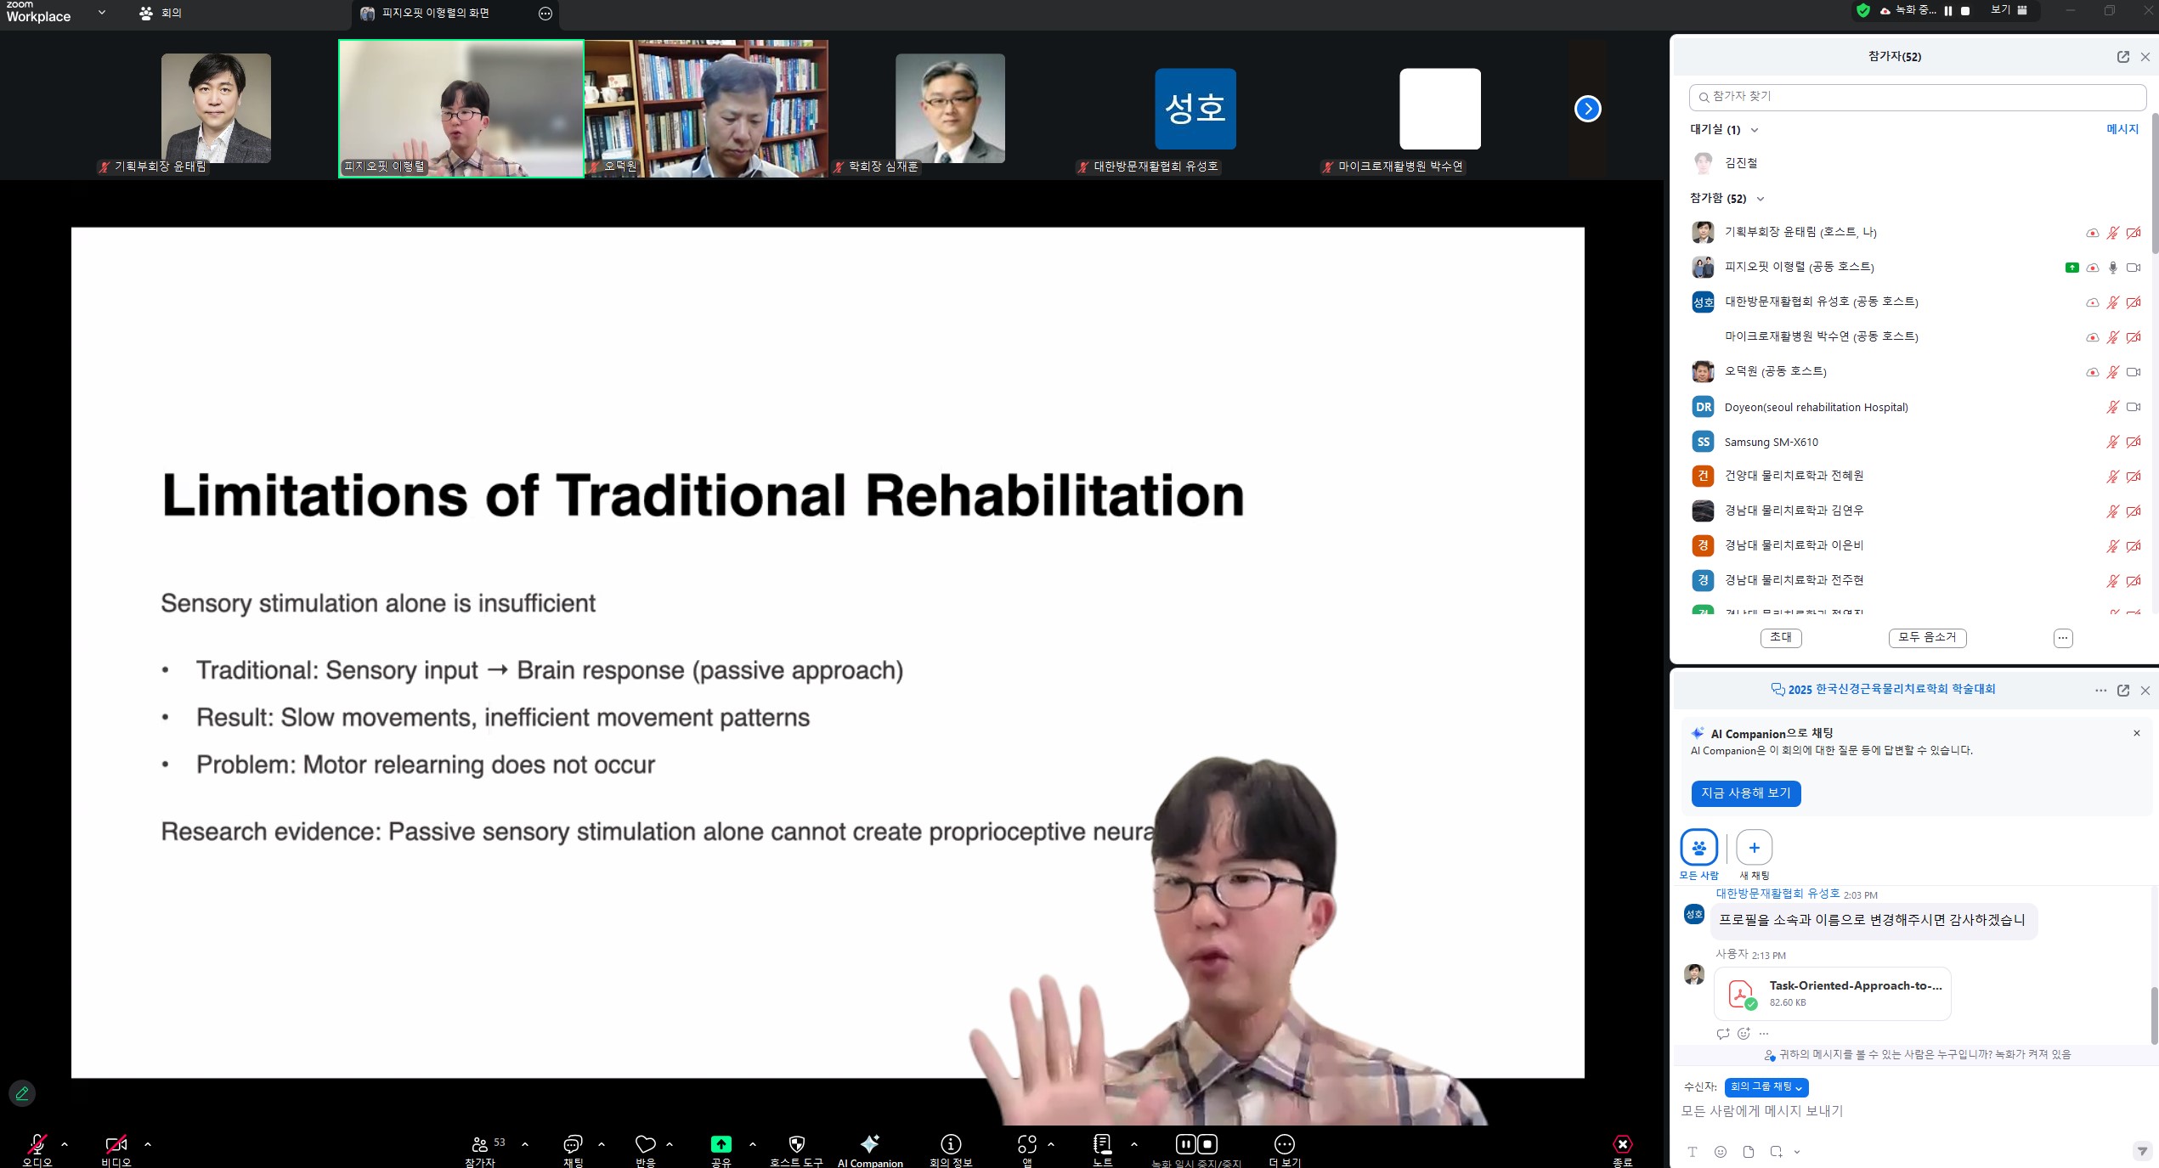
Task: Open the Notes icon in toolbar
Action: point(1102,1144)
